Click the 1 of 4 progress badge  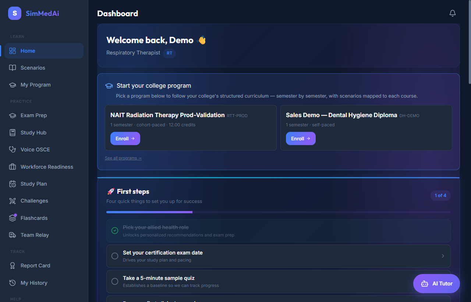(440, 196)
